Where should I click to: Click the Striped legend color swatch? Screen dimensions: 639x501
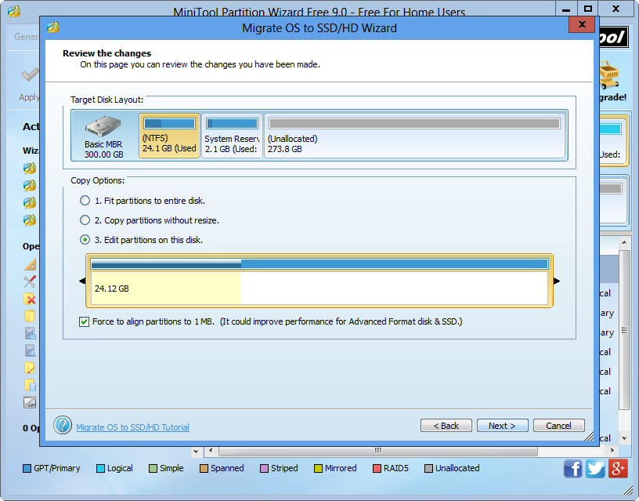264,468
